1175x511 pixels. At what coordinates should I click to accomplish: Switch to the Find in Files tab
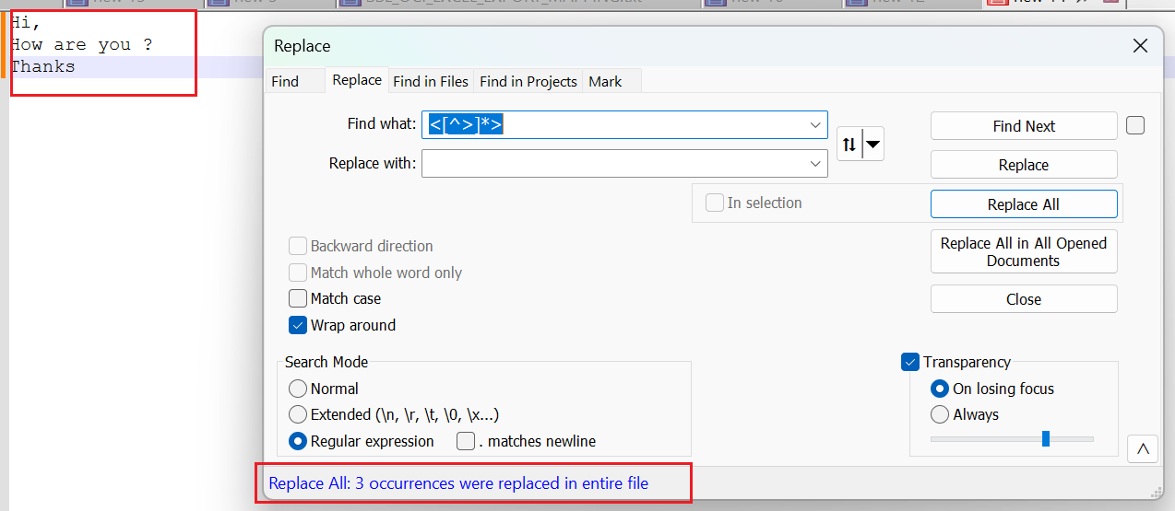[x=431, y=81]
